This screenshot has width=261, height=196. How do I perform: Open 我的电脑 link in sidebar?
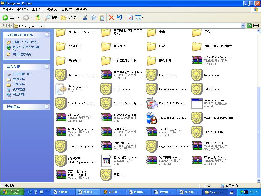point(19,89)
